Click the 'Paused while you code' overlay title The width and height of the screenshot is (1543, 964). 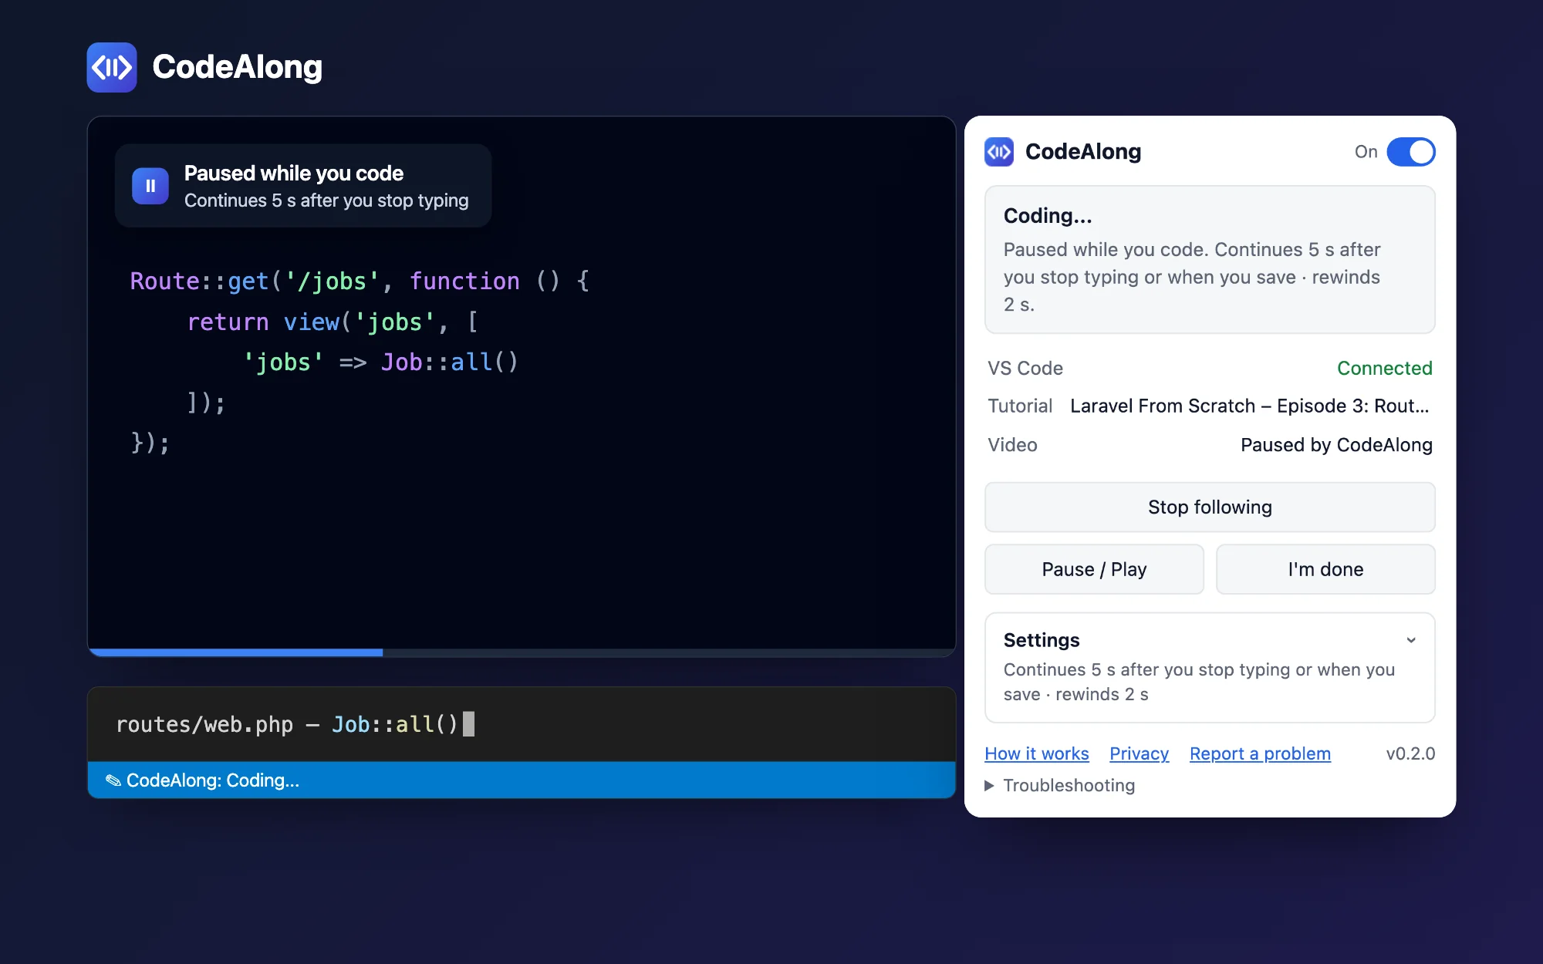294,173
